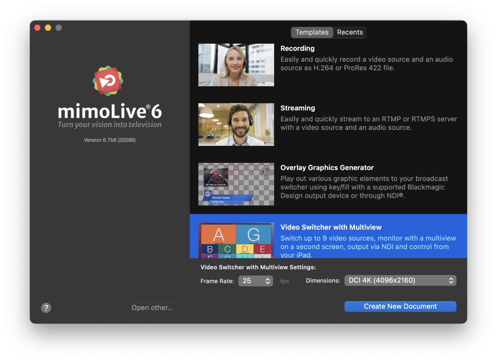Switch to the Recents tab
The width and height of the screenshot is (497, 363).
[350, 32]
